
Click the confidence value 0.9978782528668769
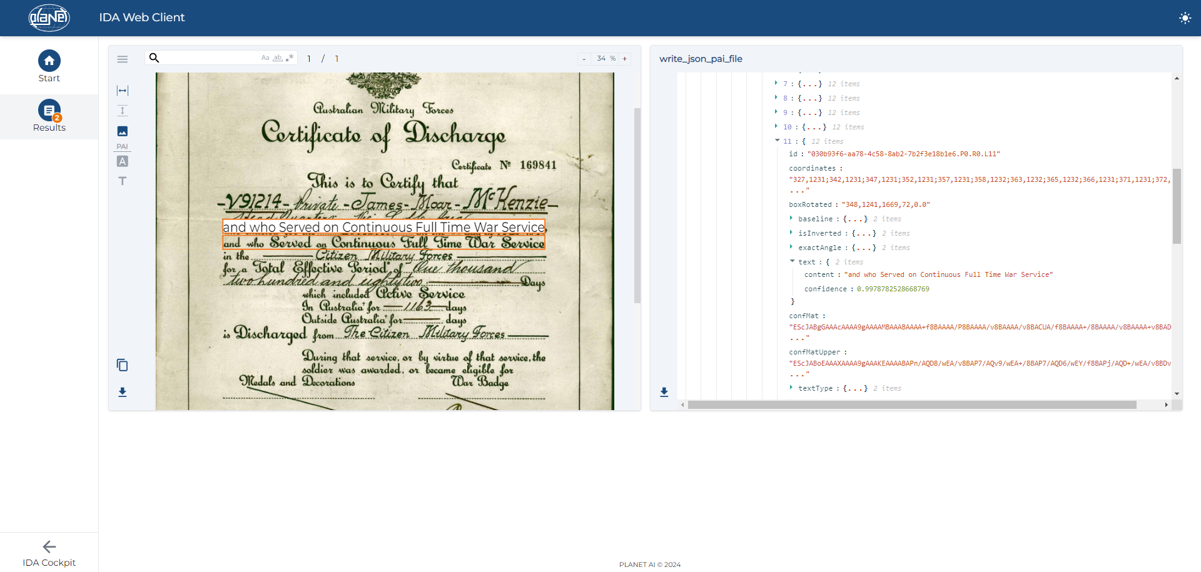893,289
